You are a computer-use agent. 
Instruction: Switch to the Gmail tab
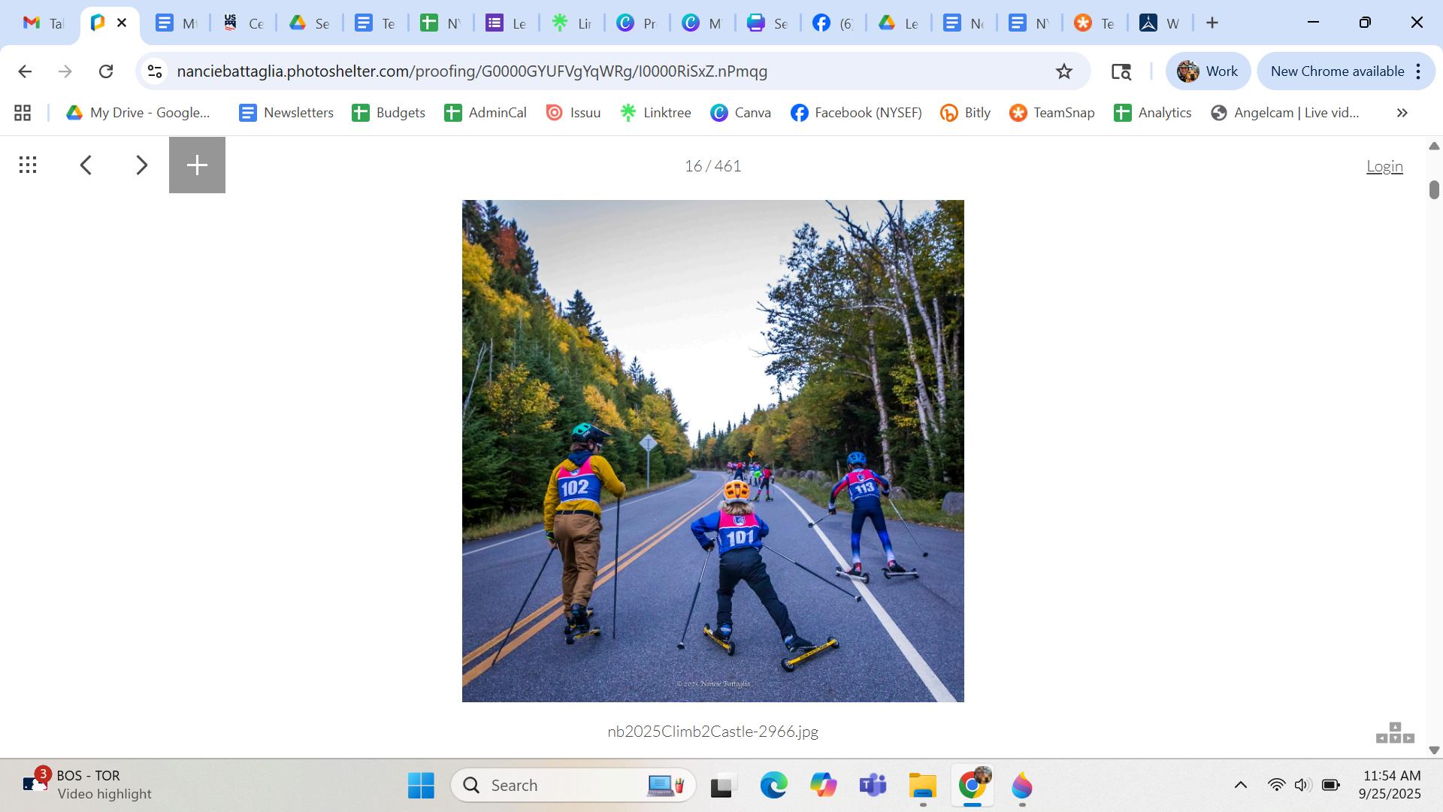pos(42,23)
